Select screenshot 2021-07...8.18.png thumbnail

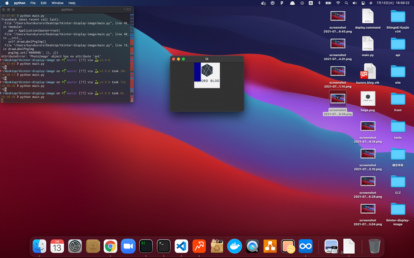point(368,126)
